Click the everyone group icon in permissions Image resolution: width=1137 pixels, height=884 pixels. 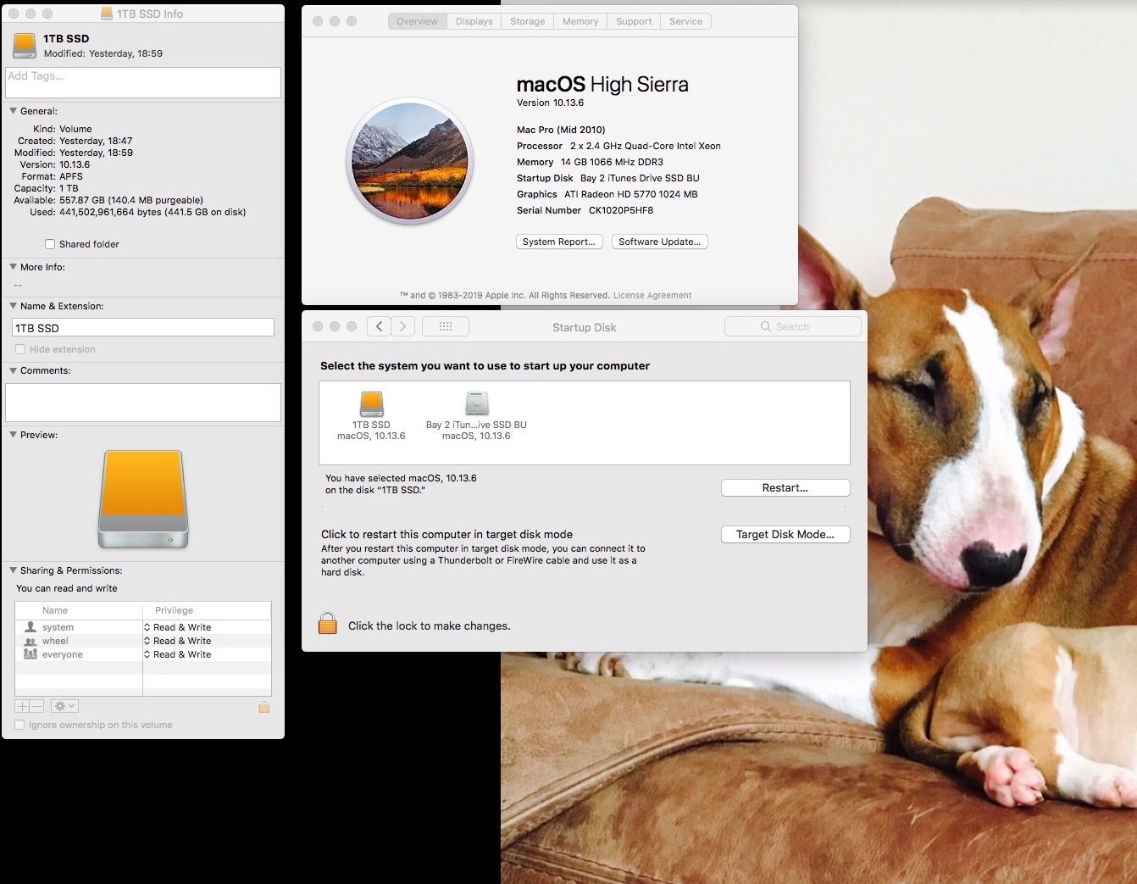pos(31,654)
